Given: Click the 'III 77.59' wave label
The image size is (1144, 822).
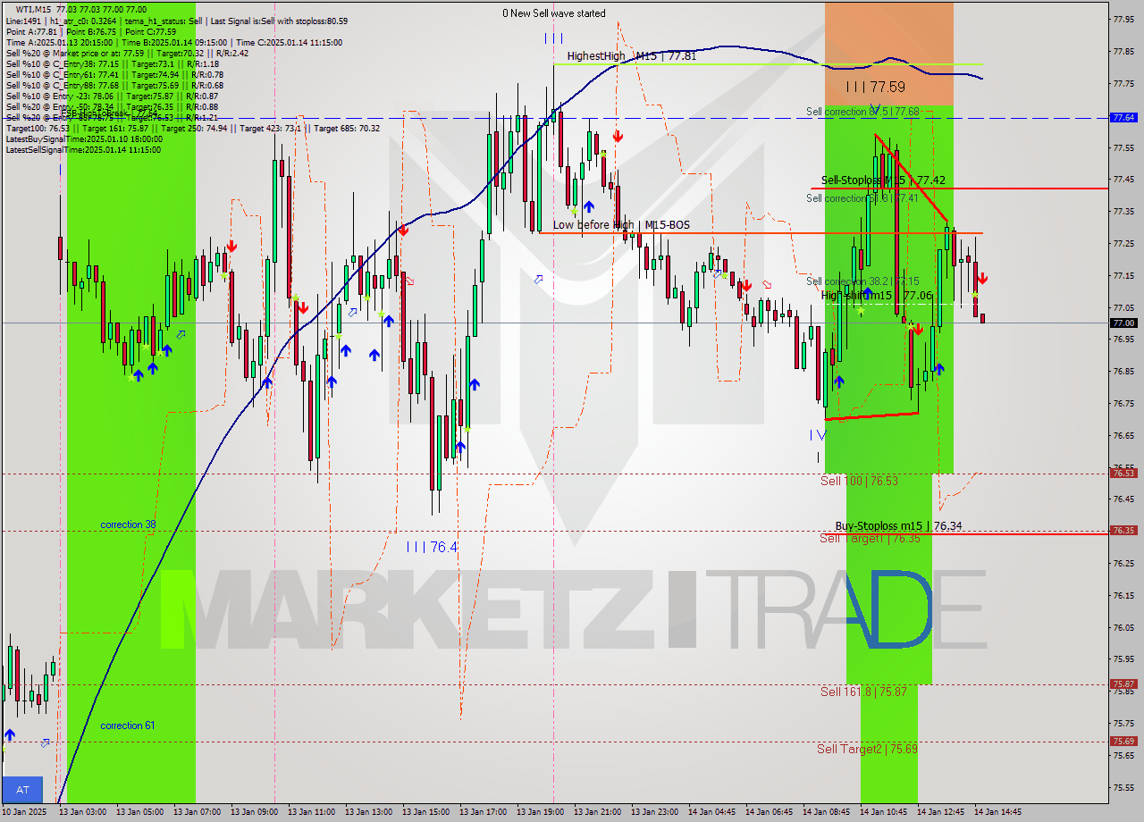Looking at the screenshot, I should pos(876,88).
